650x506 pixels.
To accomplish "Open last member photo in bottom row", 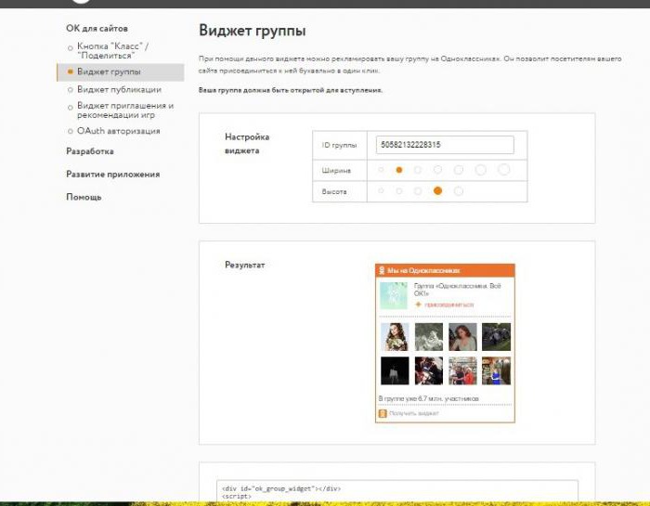I will coord(496,370).
